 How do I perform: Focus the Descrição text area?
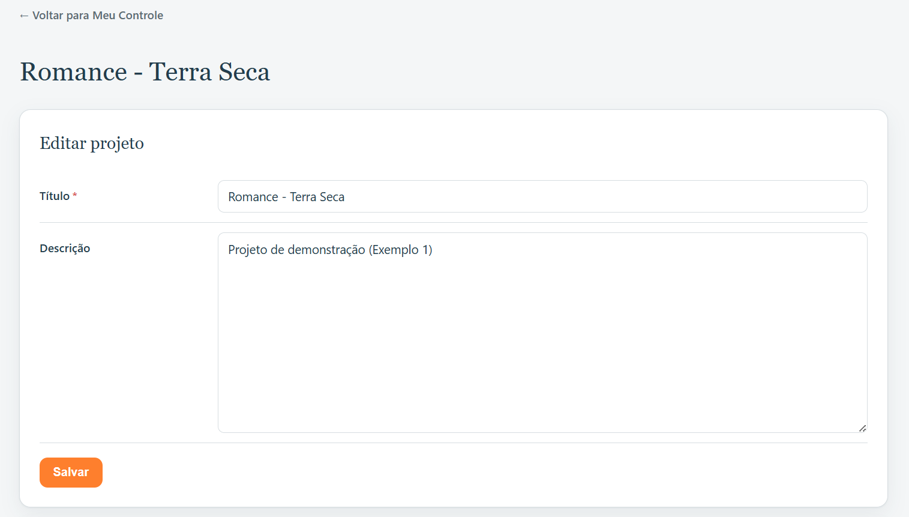click(x=542, y=333)
